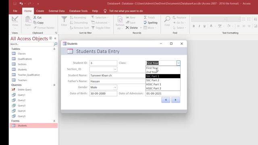Click the search magnifier in navigation pane

pos(56,44)
